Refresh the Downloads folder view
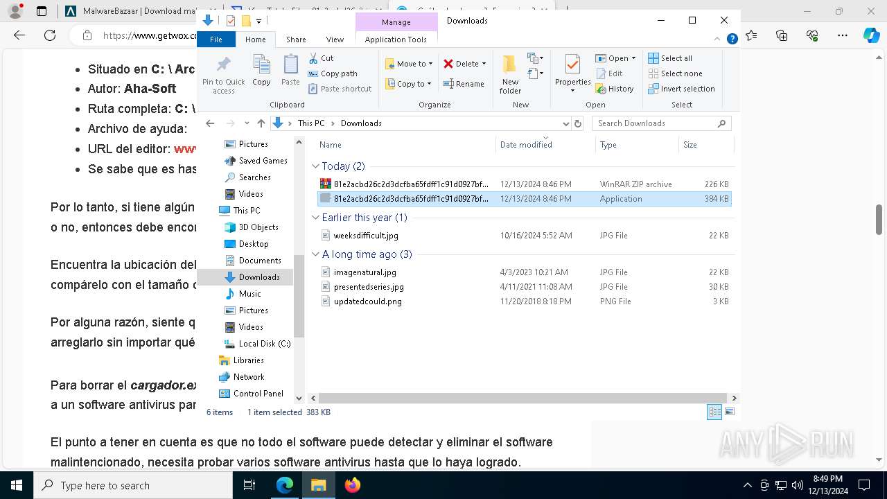The height and width of the screenshot is (499, 887). 579,123
